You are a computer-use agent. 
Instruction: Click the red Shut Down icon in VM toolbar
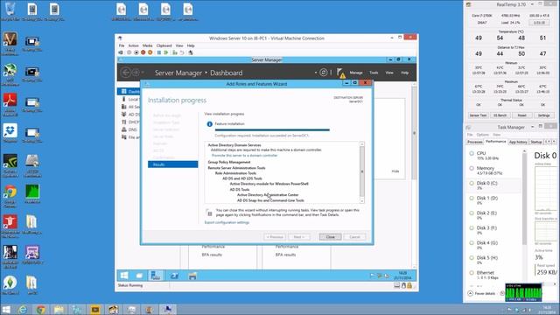[143, 52]
